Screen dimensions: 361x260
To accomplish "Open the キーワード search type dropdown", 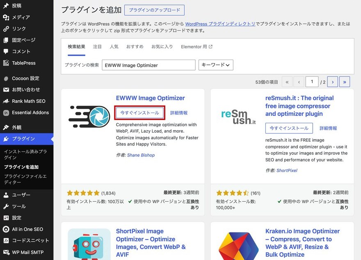I will click(x=216, y=65).
